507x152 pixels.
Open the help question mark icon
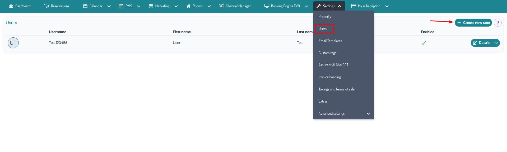pos(497,23)
